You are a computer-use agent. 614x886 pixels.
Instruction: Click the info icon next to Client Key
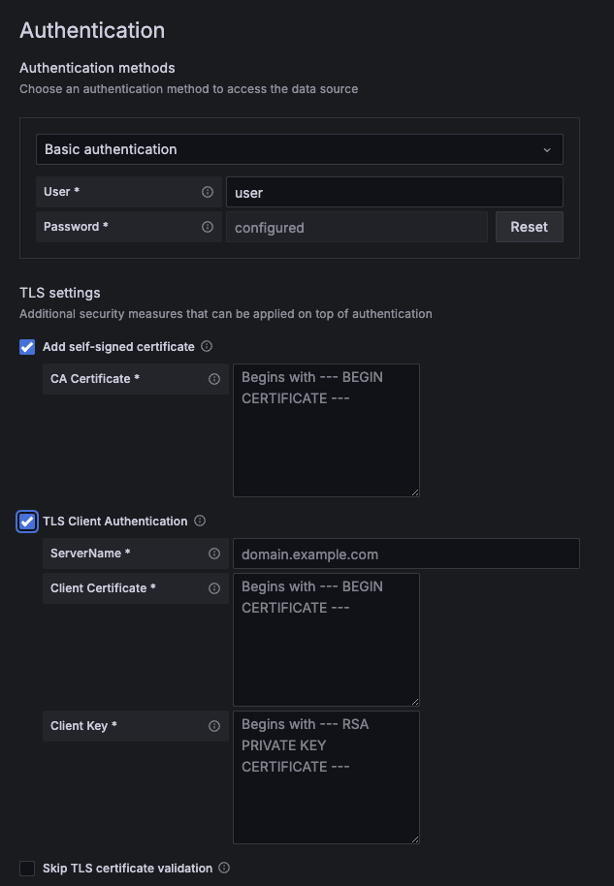point(215,725)
